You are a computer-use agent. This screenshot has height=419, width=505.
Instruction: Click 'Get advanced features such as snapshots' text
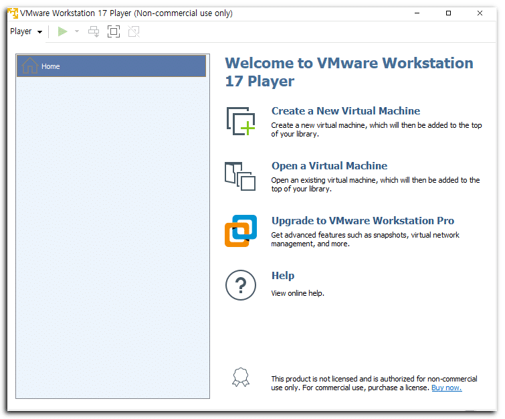(x=365, y=239)
